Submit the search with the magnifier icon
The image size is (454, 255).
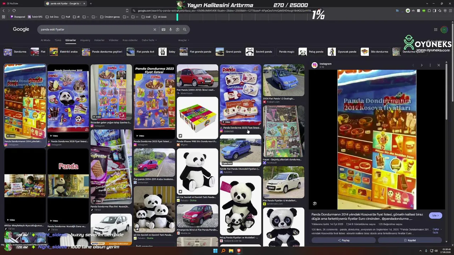tap(184, 29)
